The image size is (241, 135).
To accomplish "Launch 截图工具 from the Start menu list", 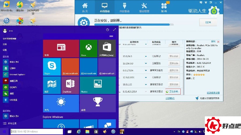I will tap(14, 81).
